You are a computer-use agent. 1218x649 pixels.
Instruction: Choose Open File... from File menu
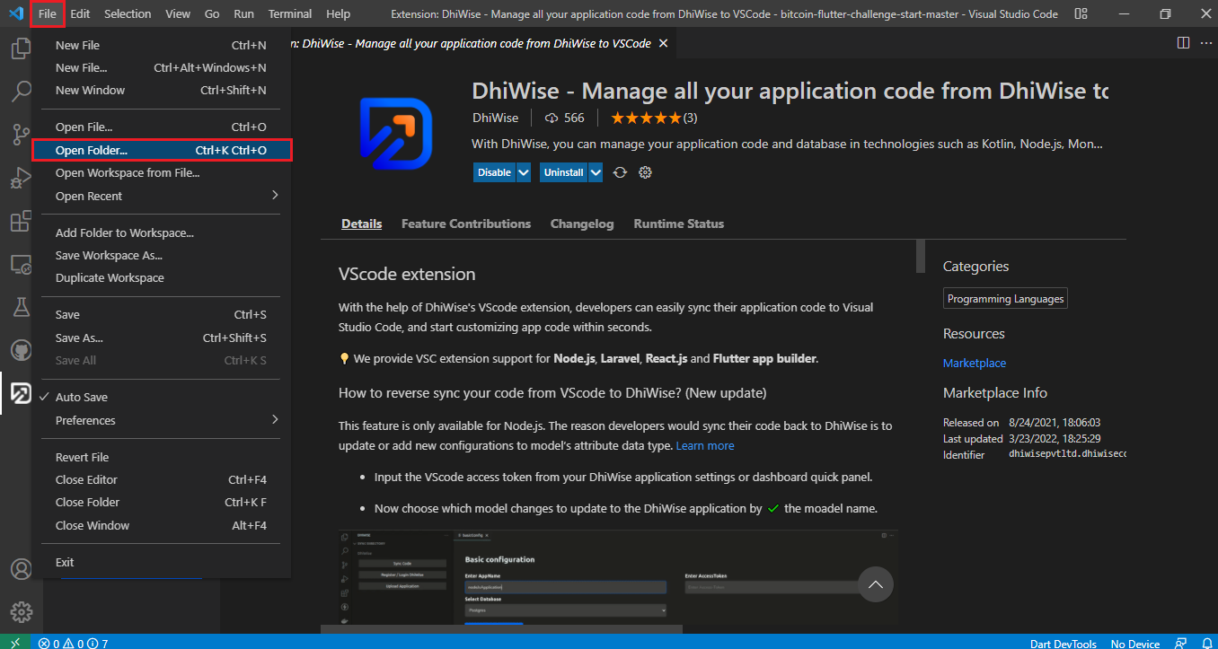pos(161,127)
